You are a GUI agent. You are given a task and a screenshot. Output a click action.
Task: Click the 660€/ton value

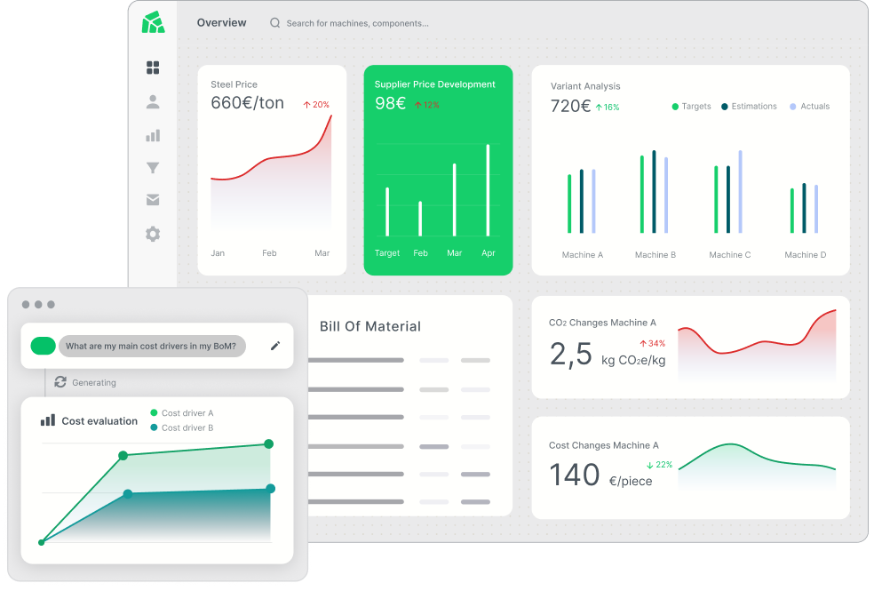tap(248, 103)
